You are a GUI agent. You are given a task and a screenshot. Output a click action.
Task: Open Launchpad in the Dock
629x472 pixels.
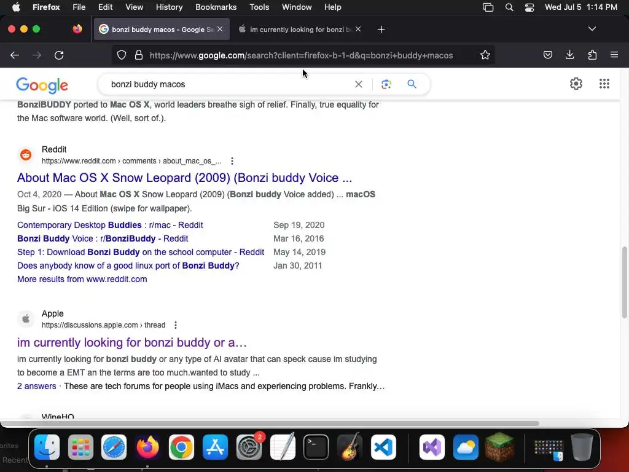click(x=80, y=447)
